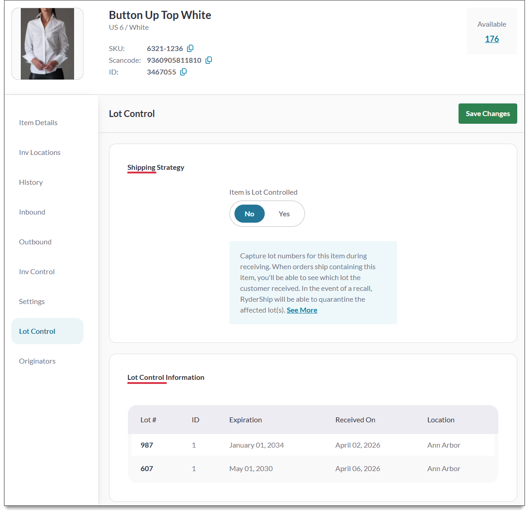Select lot 607 table row

pos(313,468)
